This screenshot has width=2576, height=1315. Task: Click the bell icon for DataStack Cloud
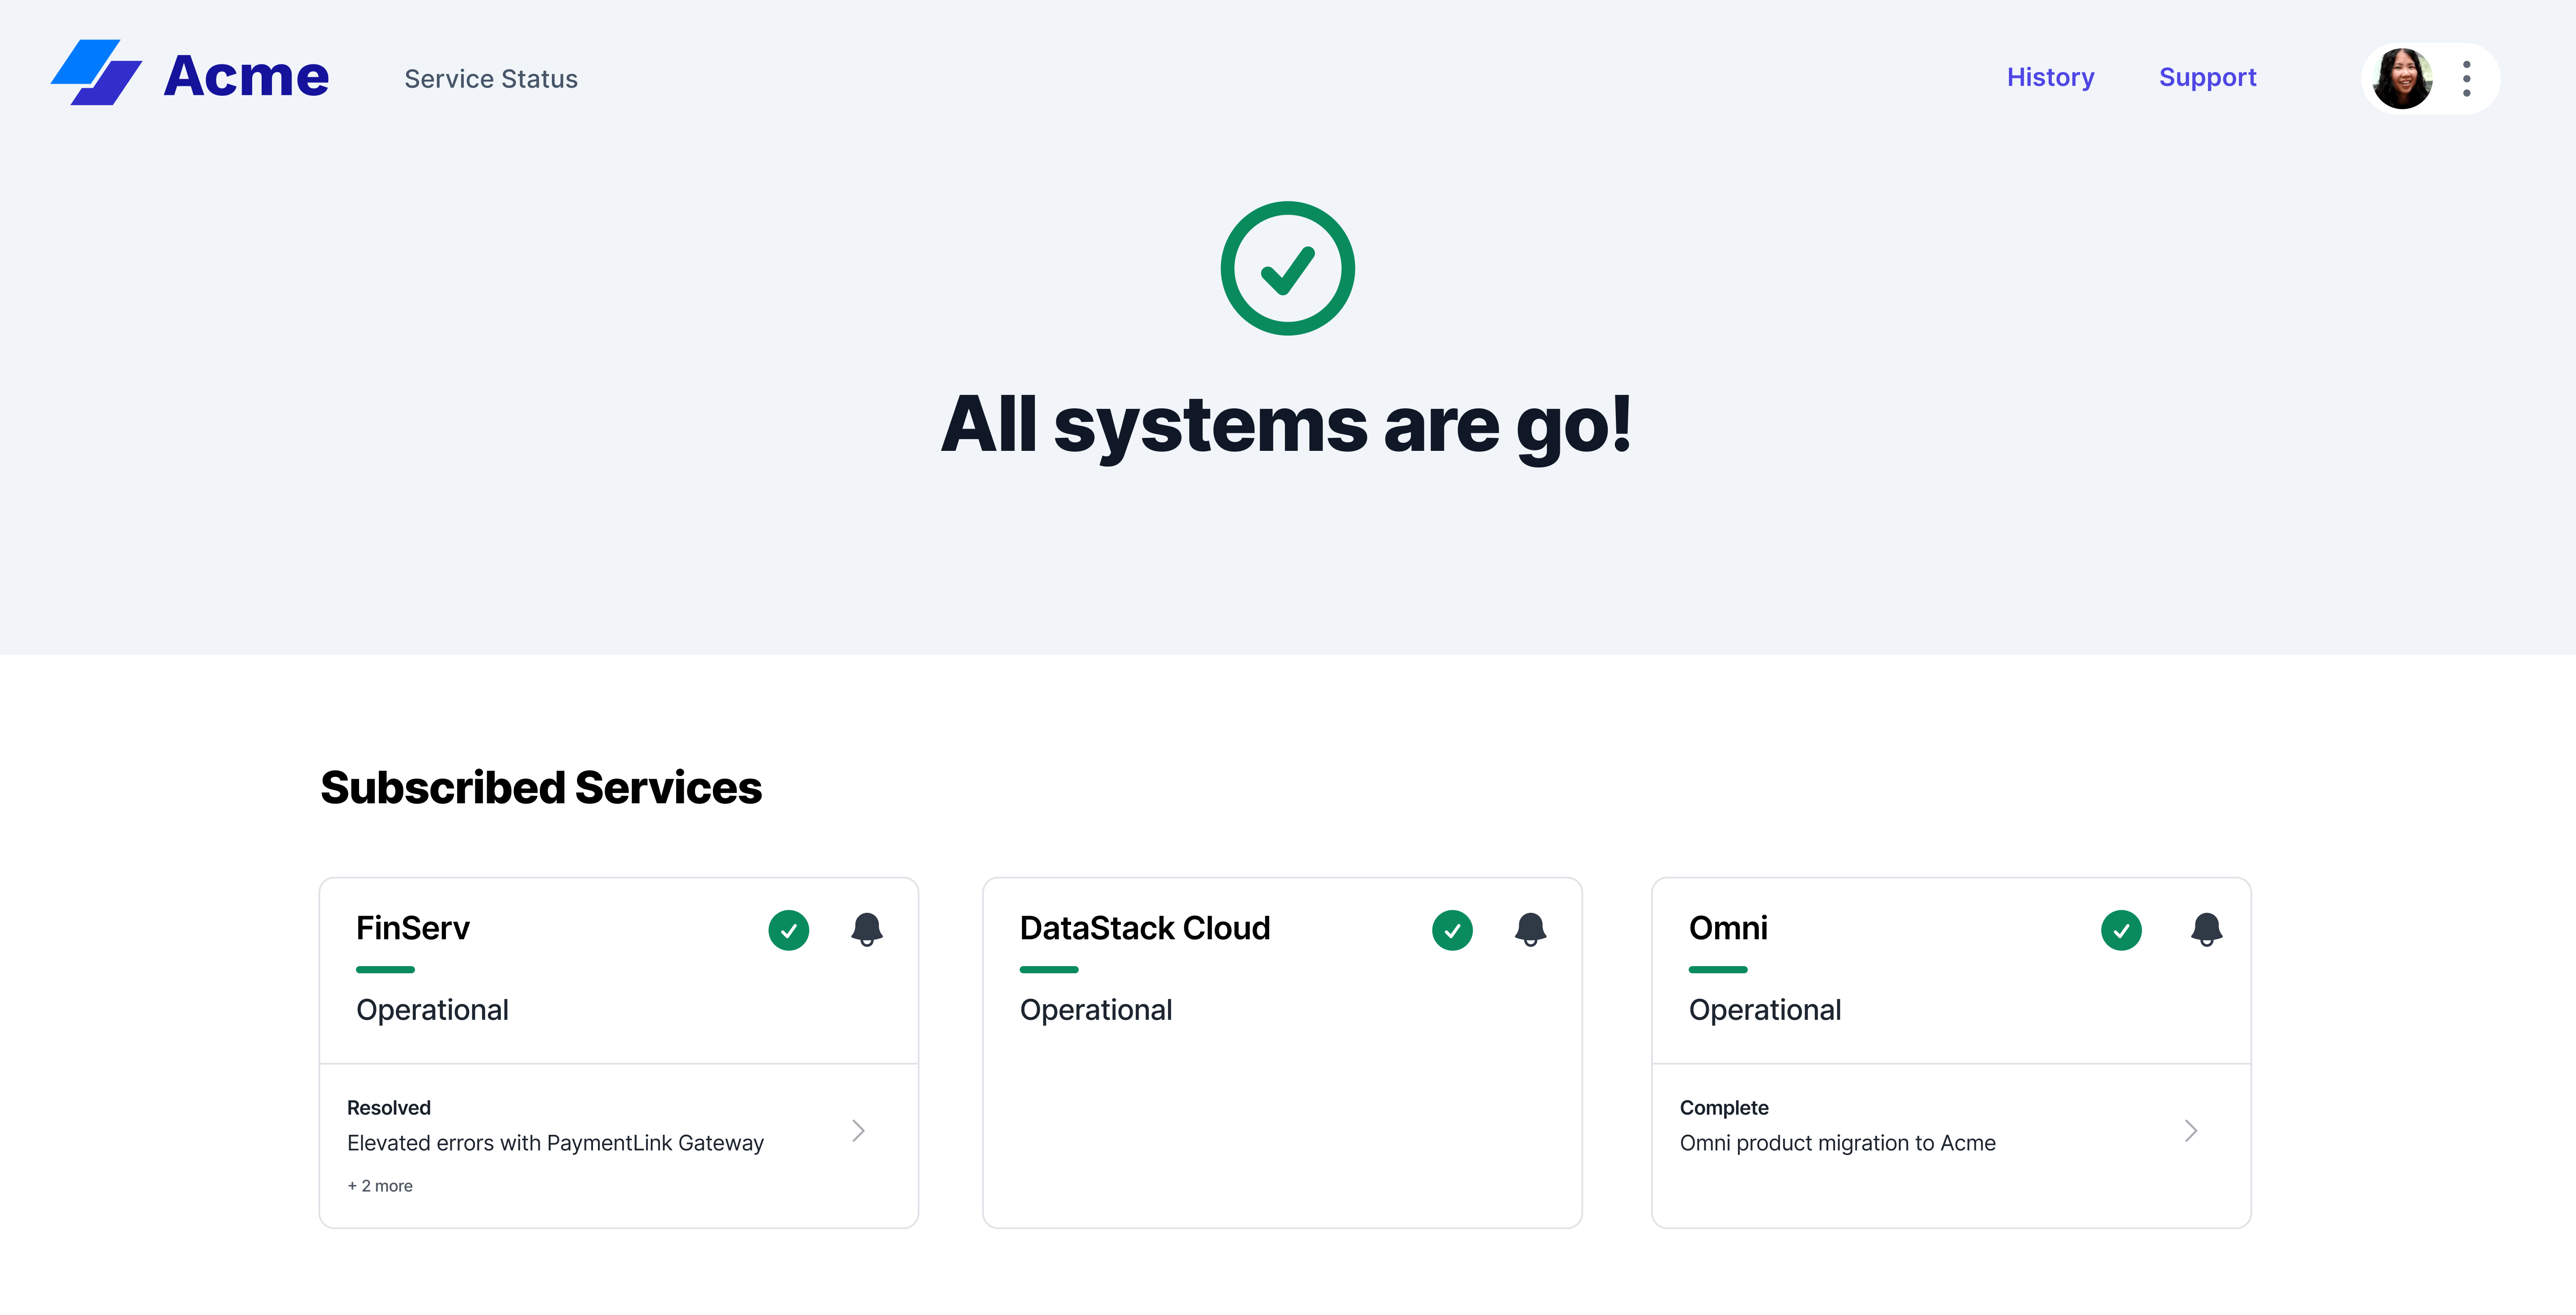click(1530, 930)
